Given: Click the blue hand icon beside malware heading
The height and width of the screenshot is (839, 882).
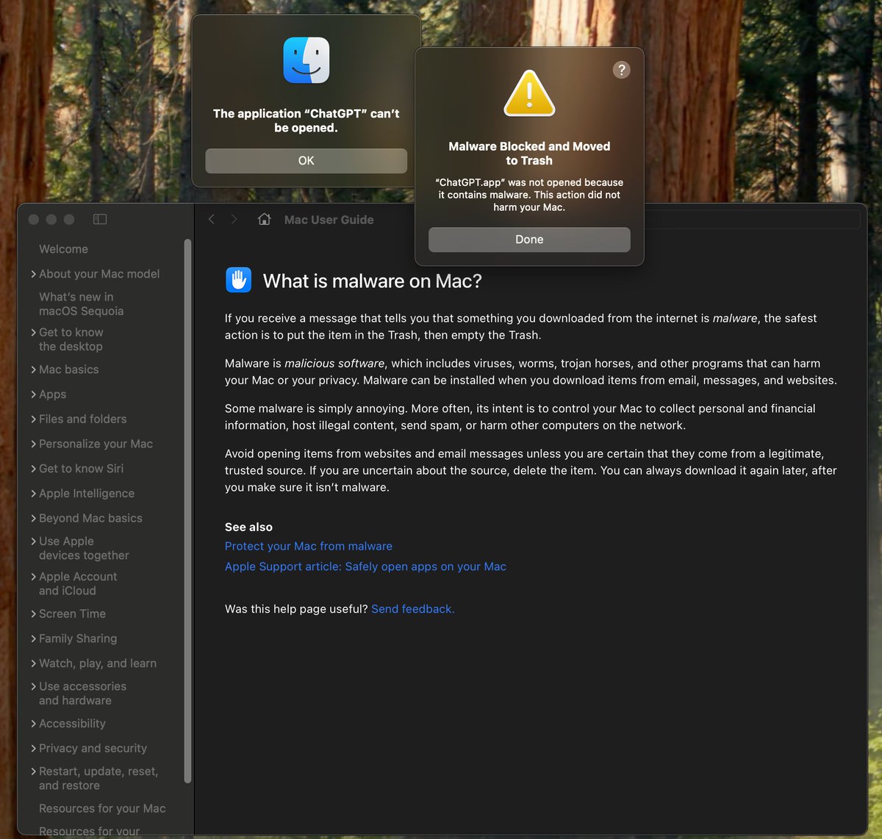Looking at the screenshot, I should 239,280.
